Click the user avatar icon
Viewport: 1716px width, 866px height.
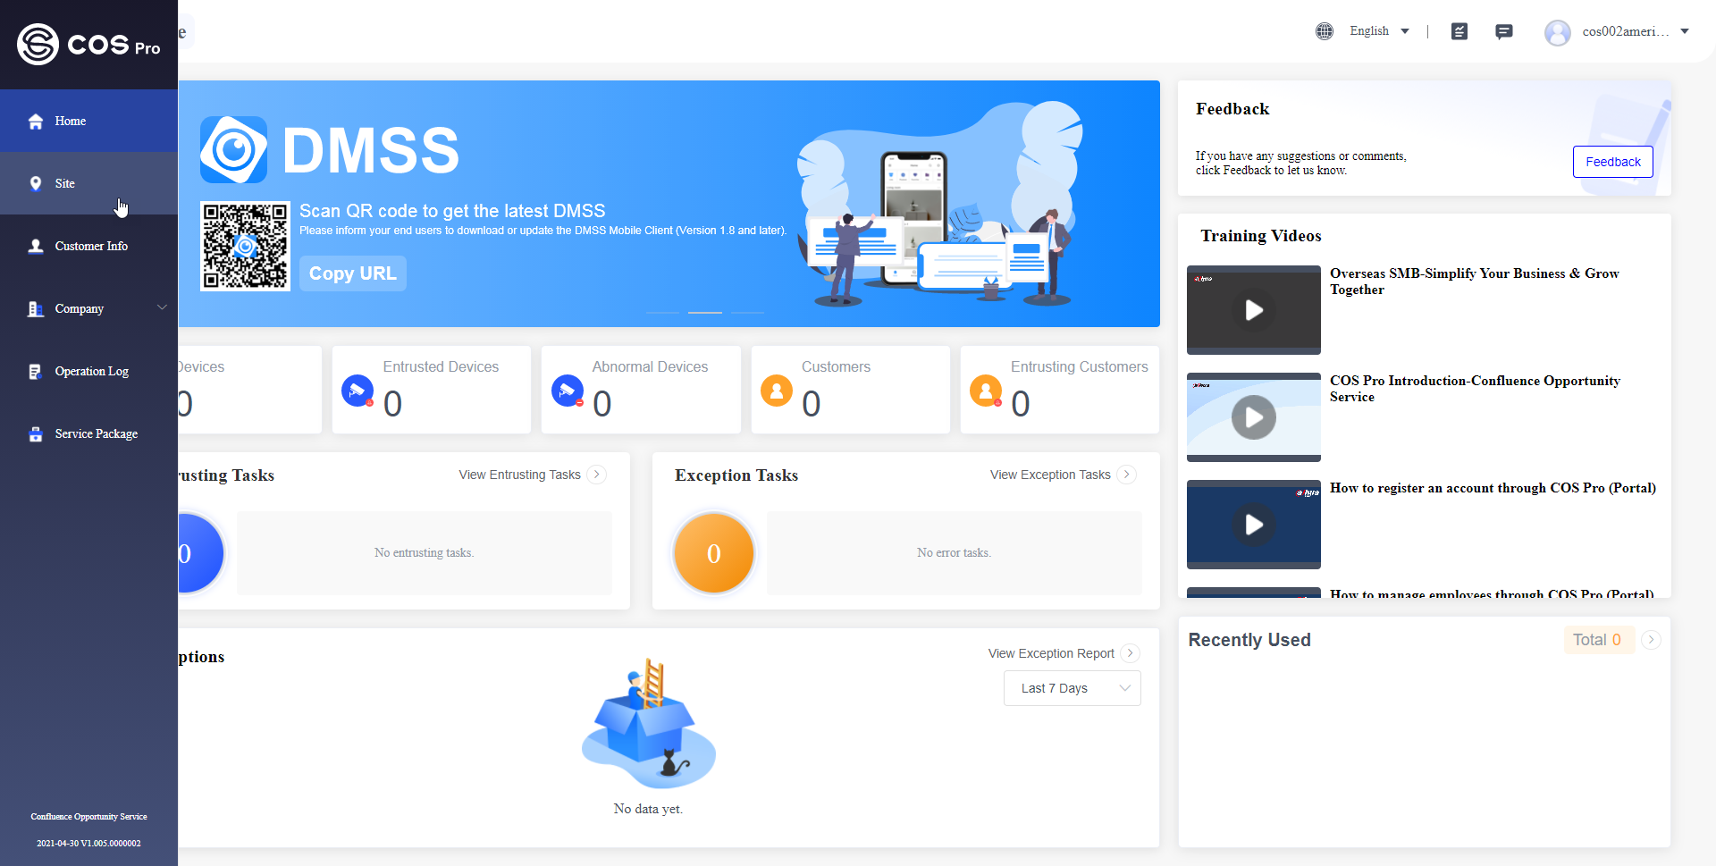(1558, 32)
